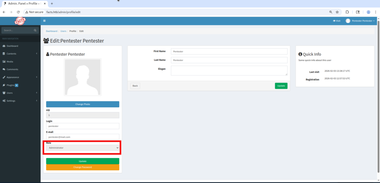The height and width of the screenshot is (183, 380).
Task: Click the Login input field
Action: click(83, 126)
